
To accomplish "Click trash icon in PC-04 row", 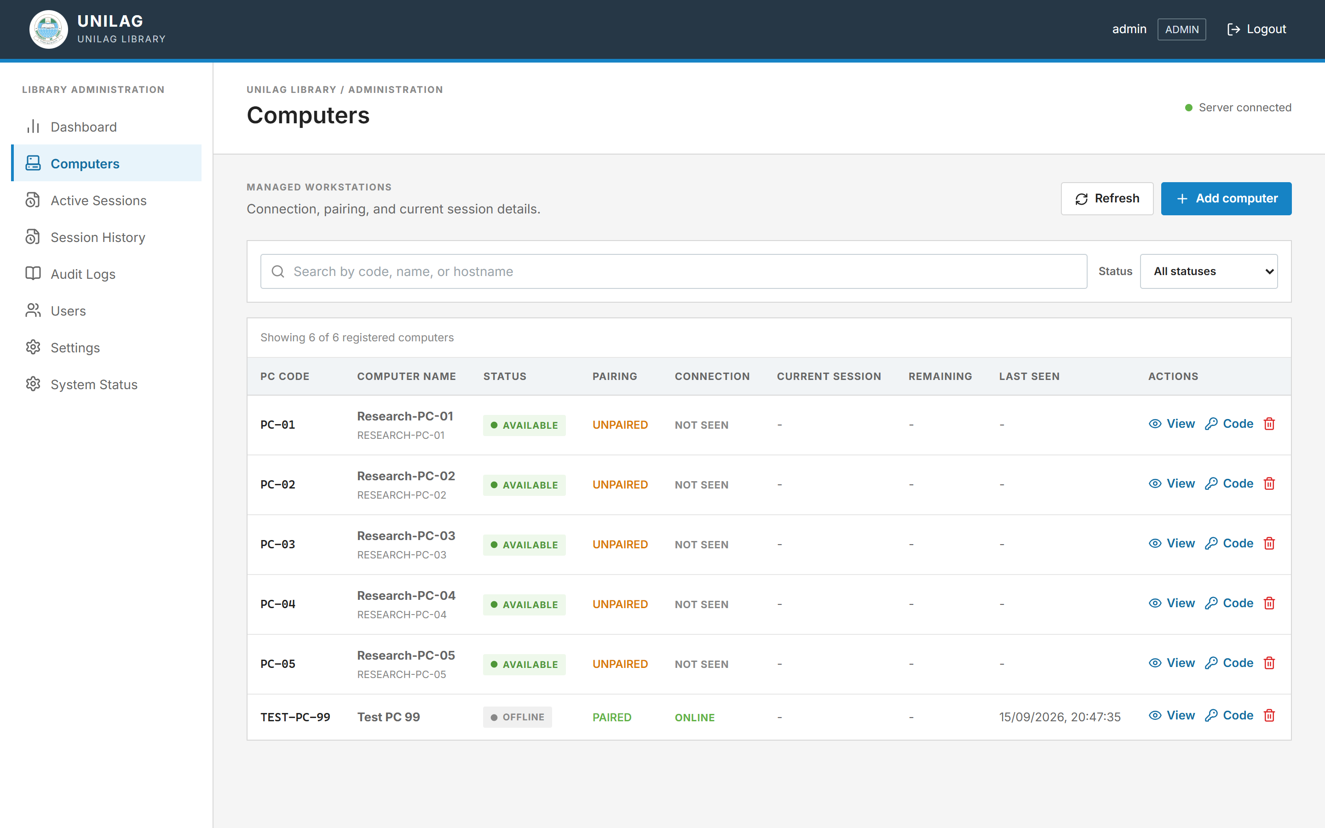I will coord(1269,603).
